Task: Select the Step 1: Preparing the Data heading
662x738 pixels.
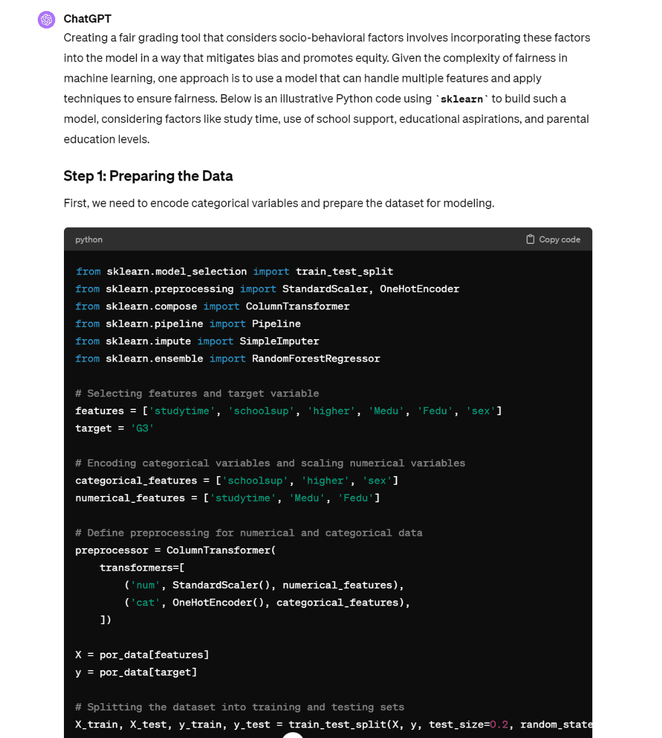Action: coord(148,176)
